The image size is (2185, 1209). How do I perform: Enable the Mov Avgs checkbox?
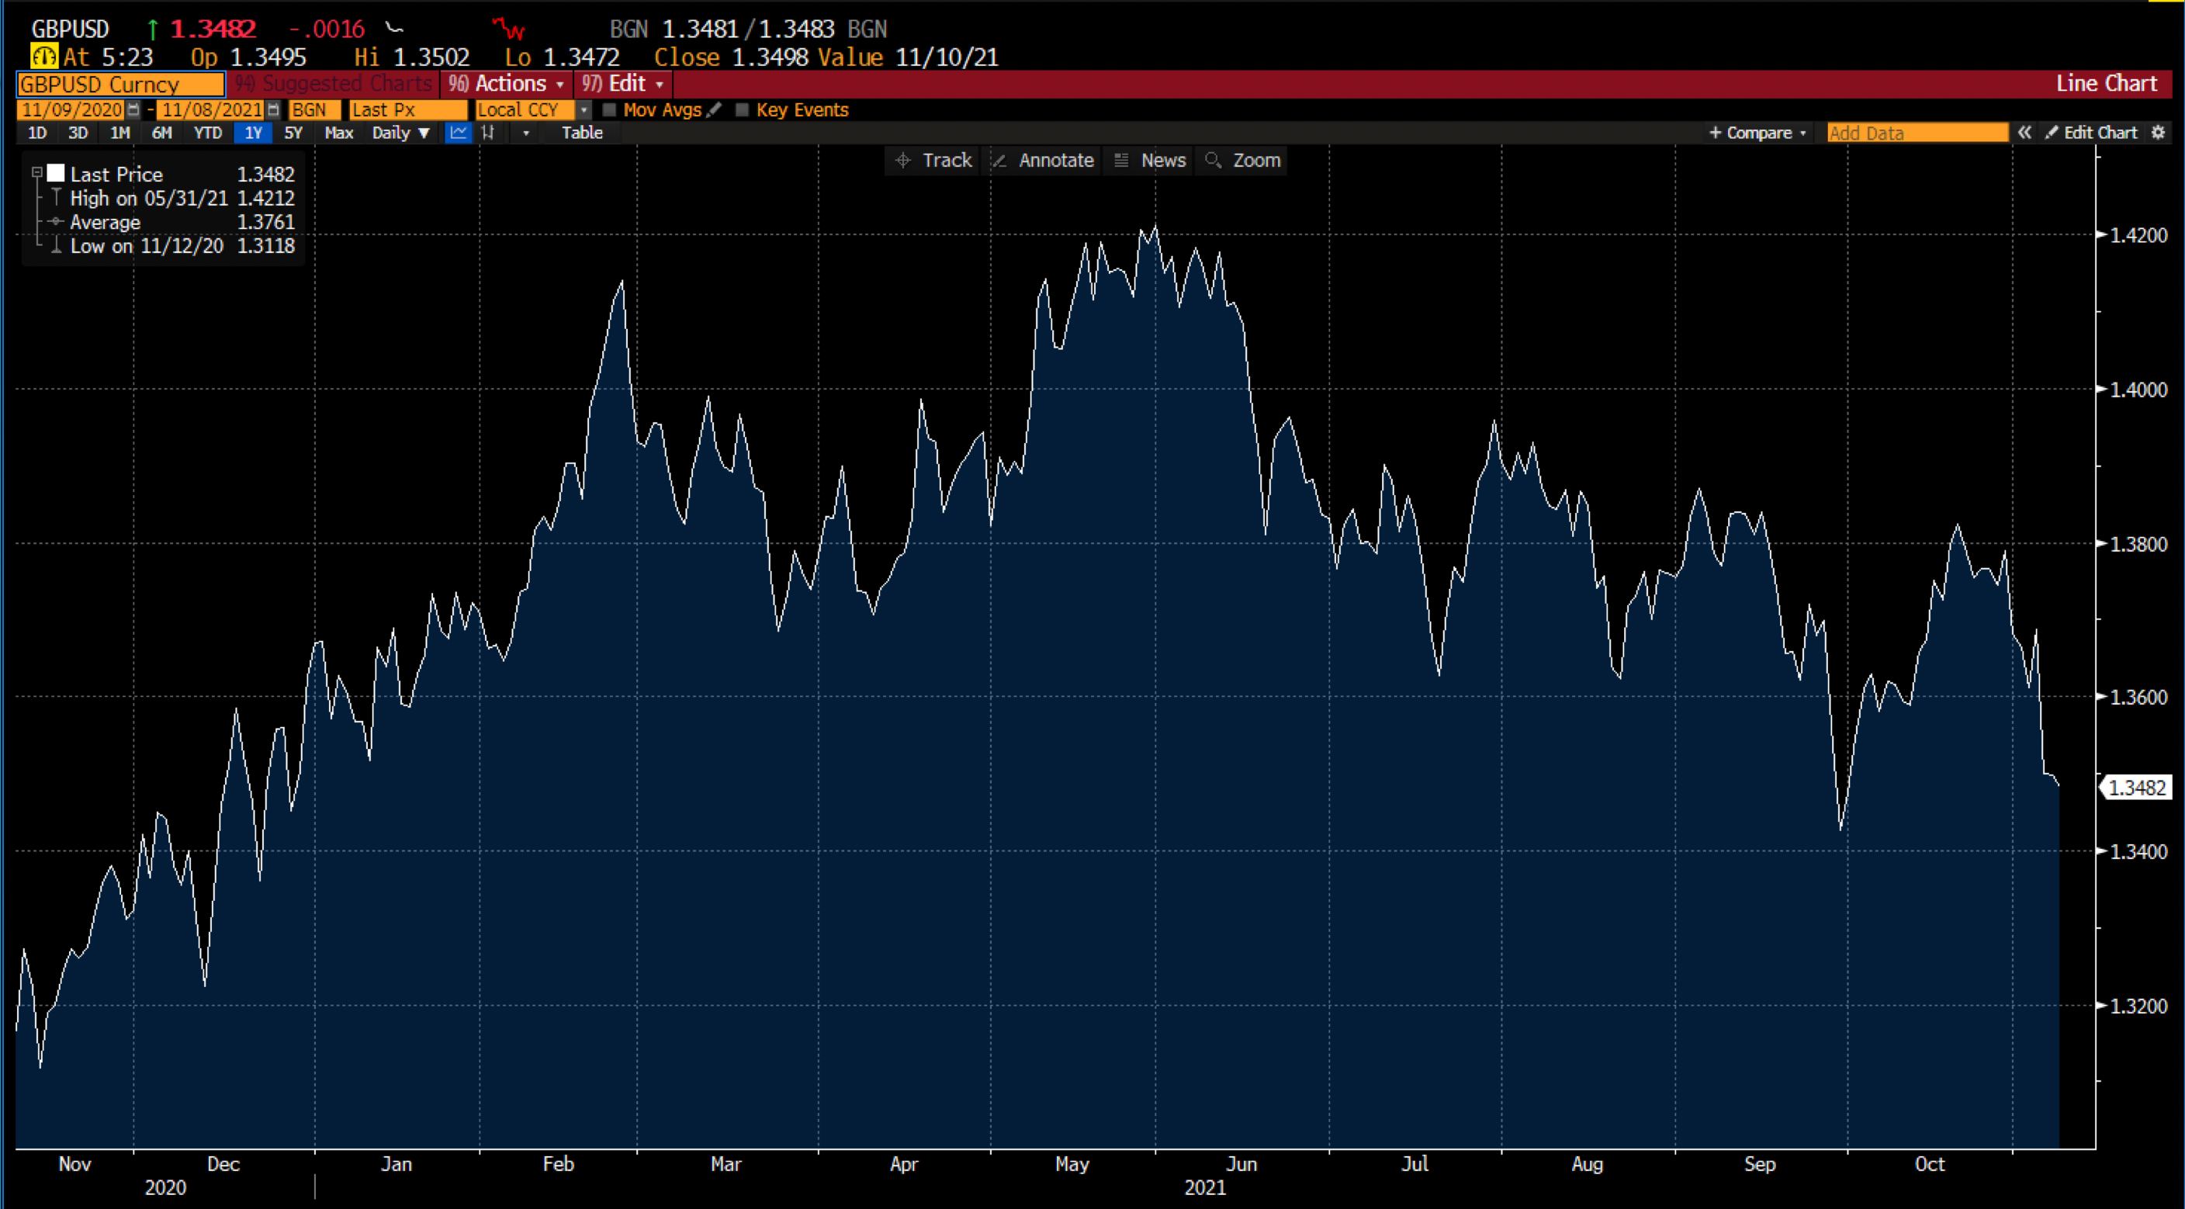pyautogui.click(x=611, y=110)
